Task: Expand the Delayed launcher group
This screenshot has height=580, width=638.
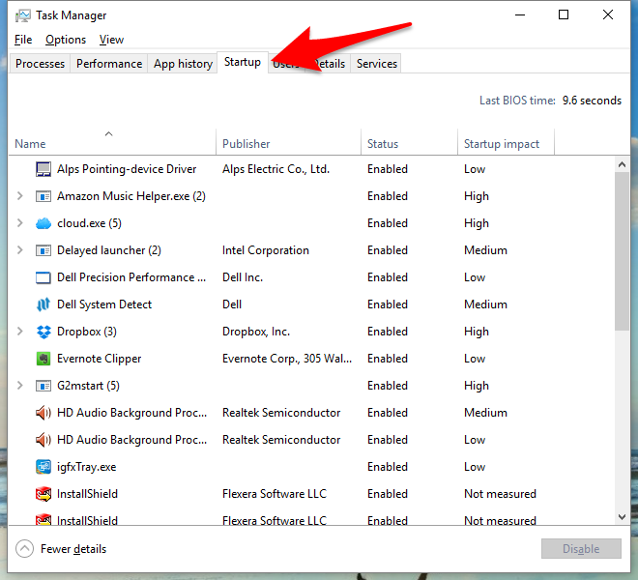Action: point(20,250)
